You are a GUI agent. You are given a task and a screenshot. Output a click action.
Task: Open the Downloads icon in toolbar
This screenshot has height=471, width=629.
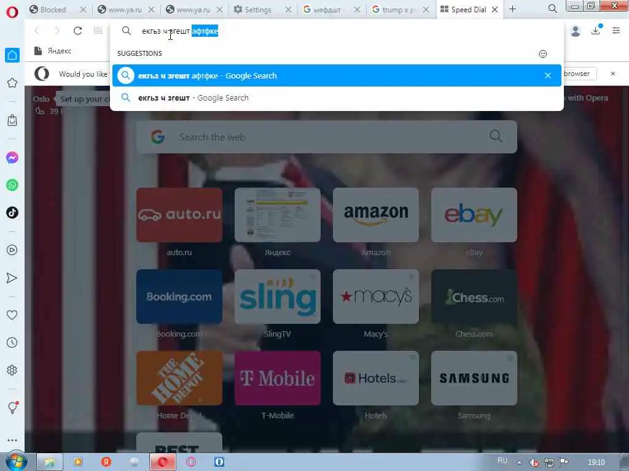click(596, 30)
